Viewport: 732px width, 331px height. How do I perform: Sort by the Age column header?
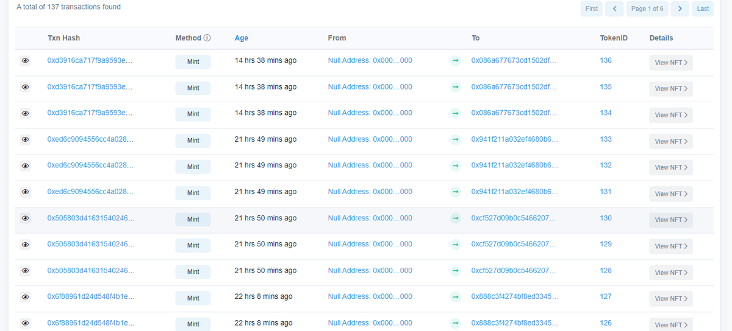(x=242, y=38)
